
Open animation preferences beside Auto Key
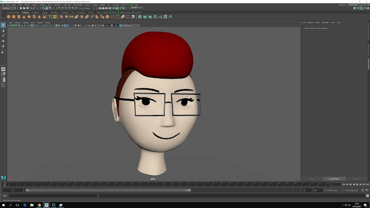click(367, 190)
